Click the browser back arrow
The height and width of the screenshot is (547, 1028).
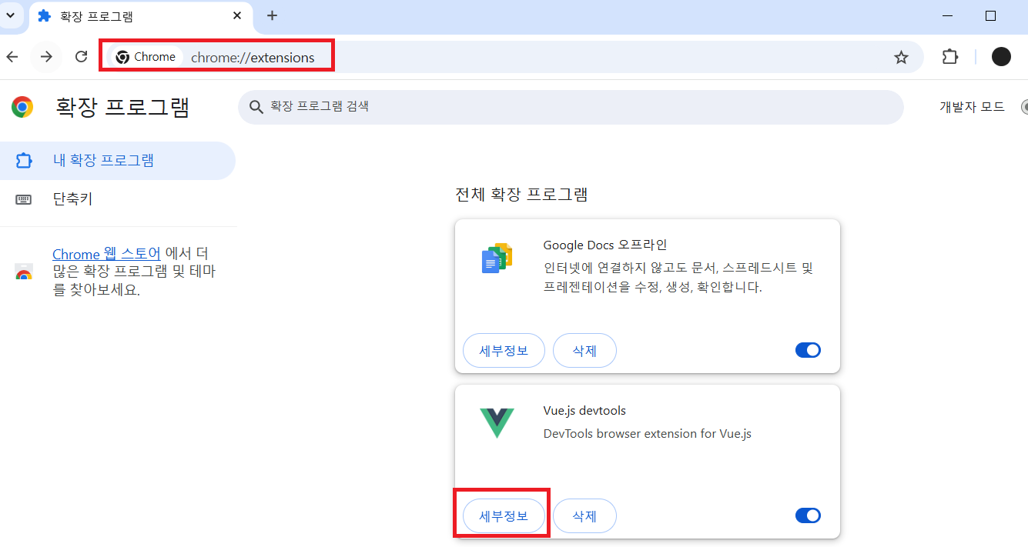tap(12, 57)
